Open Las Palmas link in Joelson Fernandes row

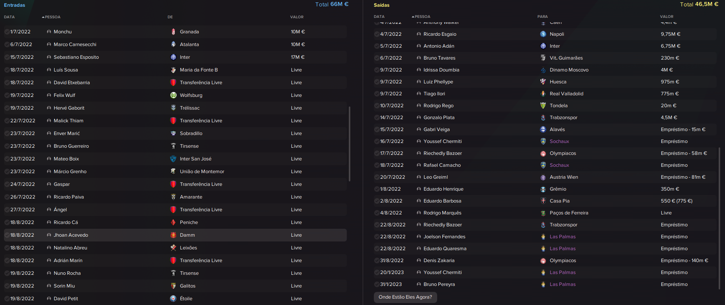point(563,237)
